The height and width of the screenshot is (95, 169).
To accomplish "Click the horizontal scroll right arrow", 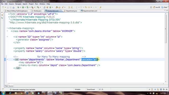I will coord(163,84).
